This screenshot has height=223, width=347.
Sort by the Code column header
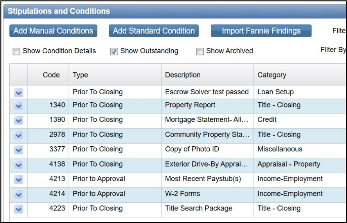pyautogui.click(x=48, y=75)
